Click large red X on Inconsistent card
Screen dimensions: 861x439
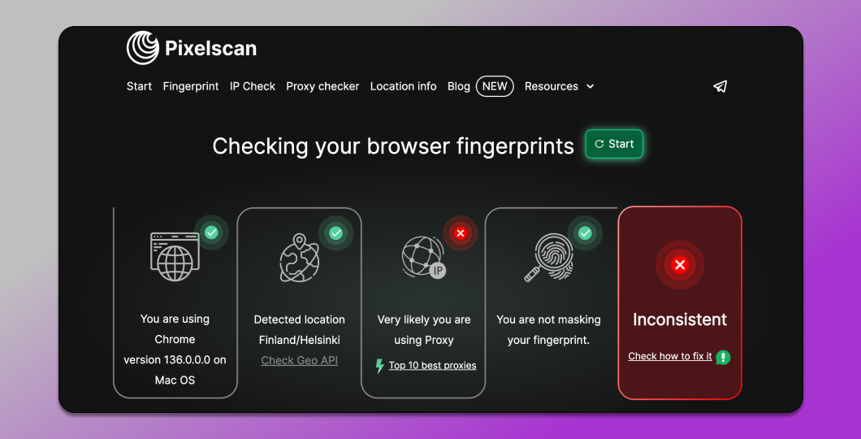680,265
